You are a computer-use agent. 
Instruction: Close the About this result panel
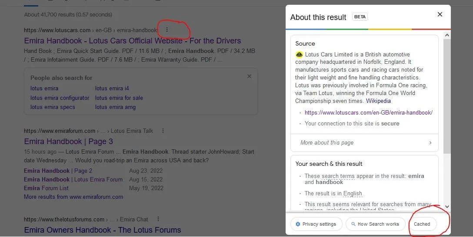tap(440, 15)
